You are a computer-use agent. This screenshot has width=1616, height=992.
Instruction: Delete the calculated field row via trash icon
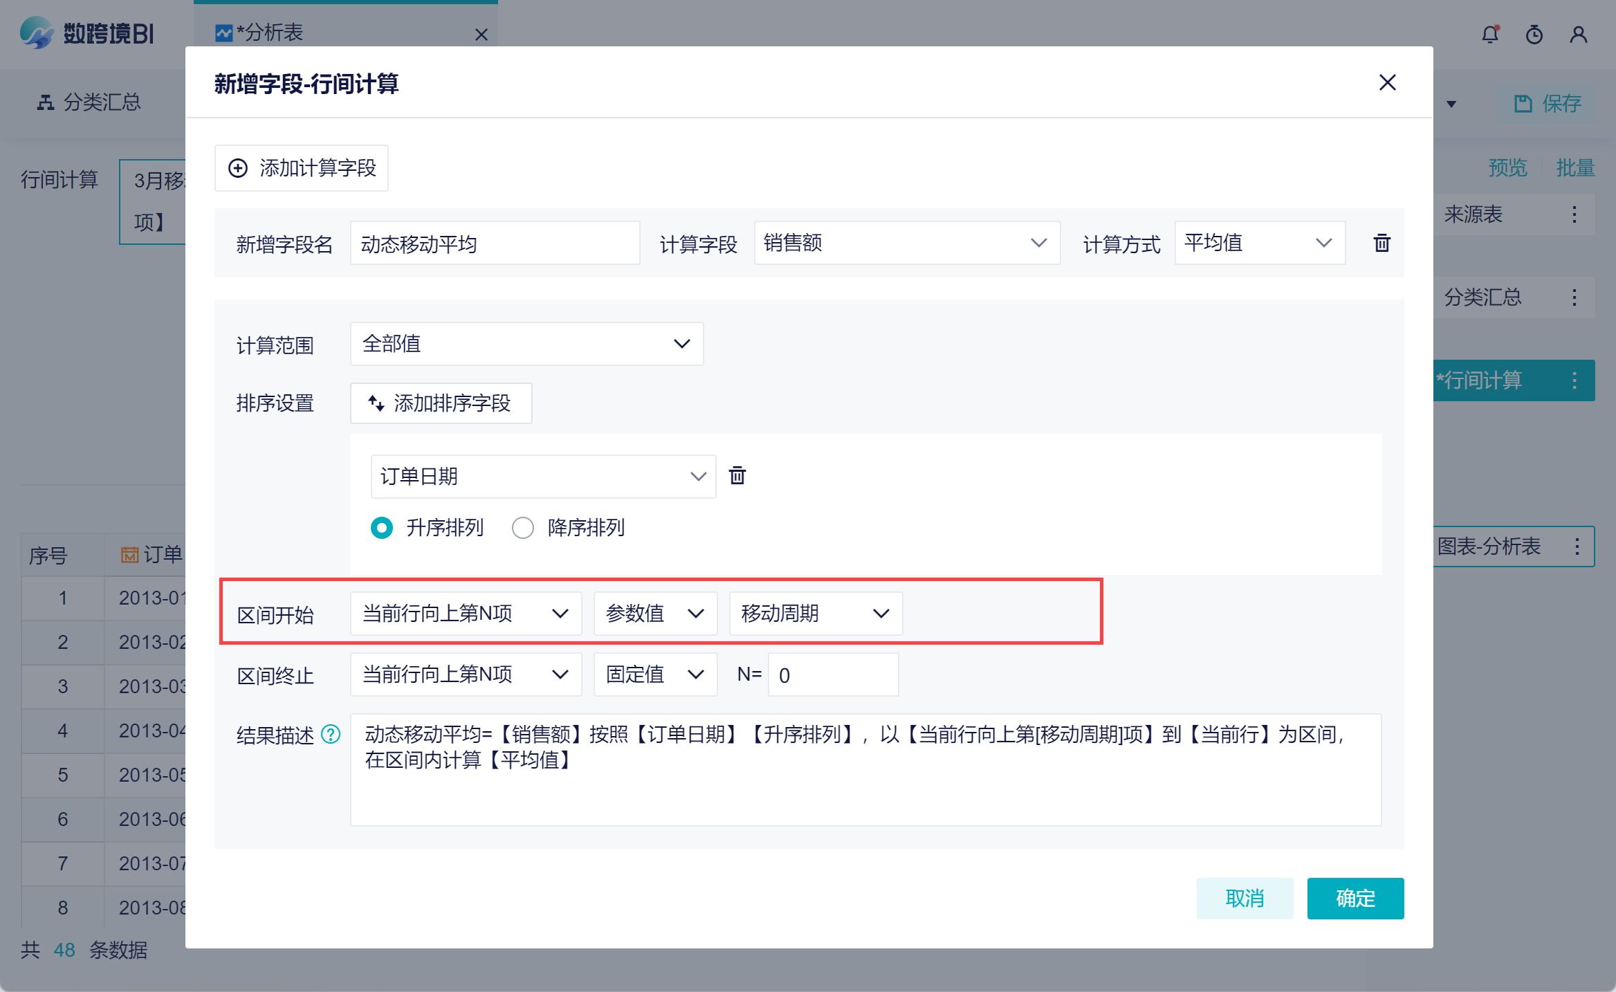click(1381, 244)
